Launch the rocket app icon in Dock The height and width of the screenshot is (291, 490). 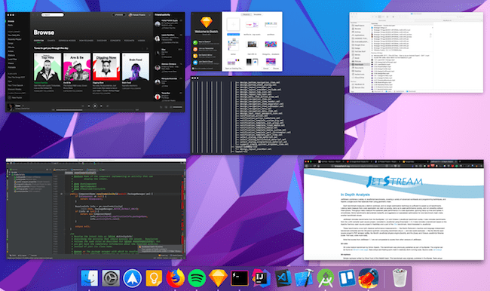(x=369, y=278)
